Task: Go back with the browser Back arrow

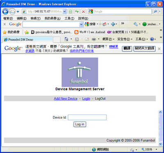Action: point(5,11)
